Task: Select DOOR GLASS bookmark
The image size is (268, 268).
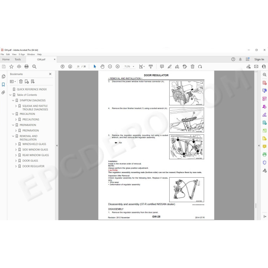Action: tap(30, 161)
